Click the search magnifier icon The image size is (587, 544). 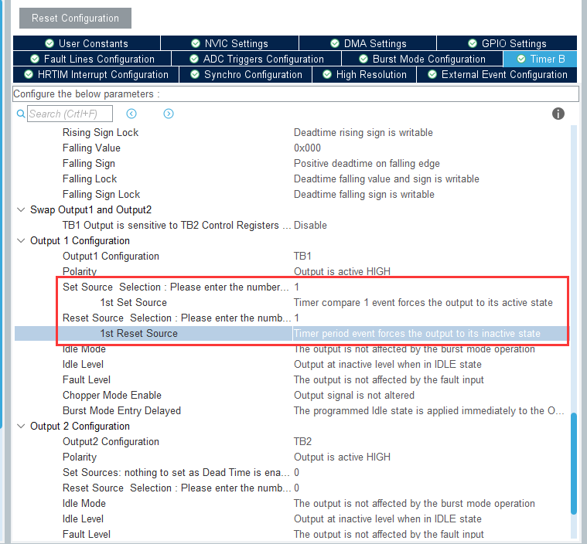click(21, 114)
